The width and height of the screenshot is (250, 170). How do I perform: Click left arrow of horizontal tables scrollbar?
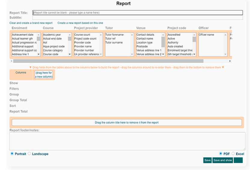pyautogui.click(x=11, y=61)
